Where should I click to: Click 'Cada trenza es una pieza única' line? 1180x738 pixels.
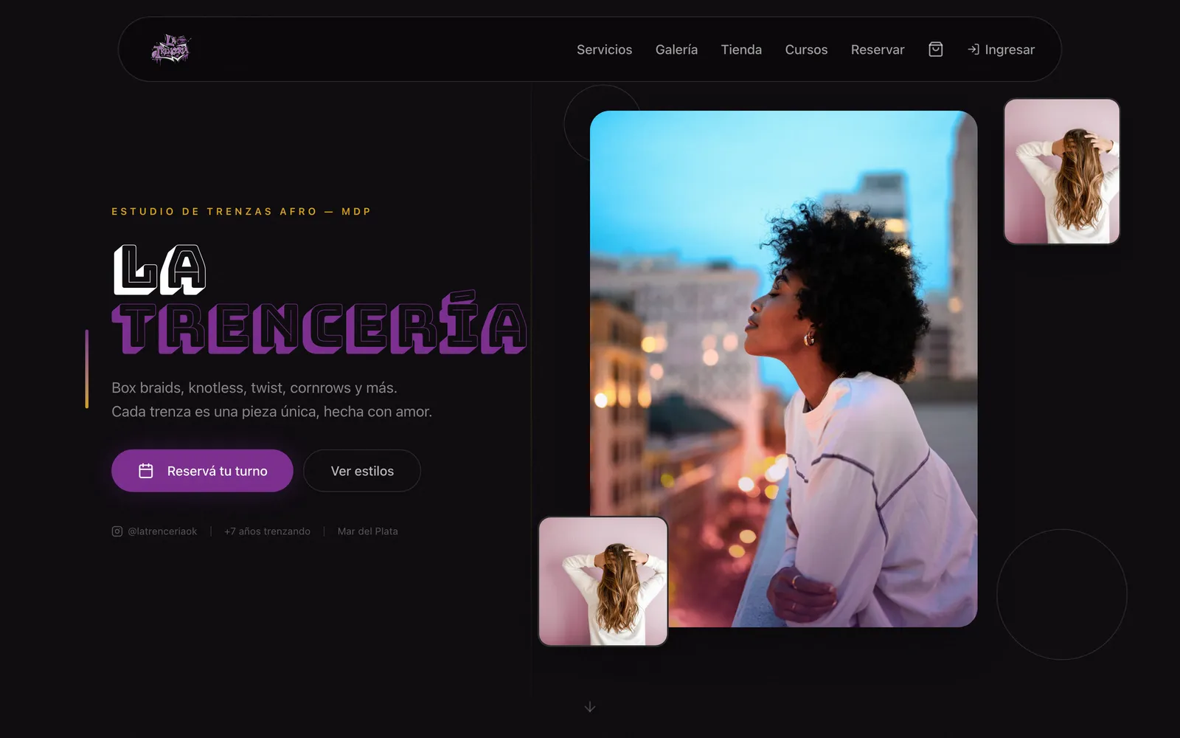point(271,411)
